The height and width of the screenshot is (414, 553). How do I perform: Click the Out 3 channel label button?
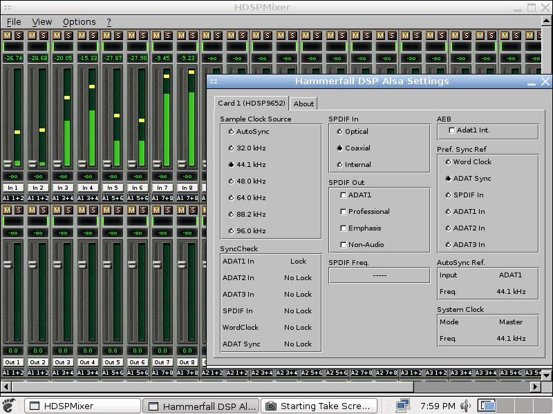(62, 362)
